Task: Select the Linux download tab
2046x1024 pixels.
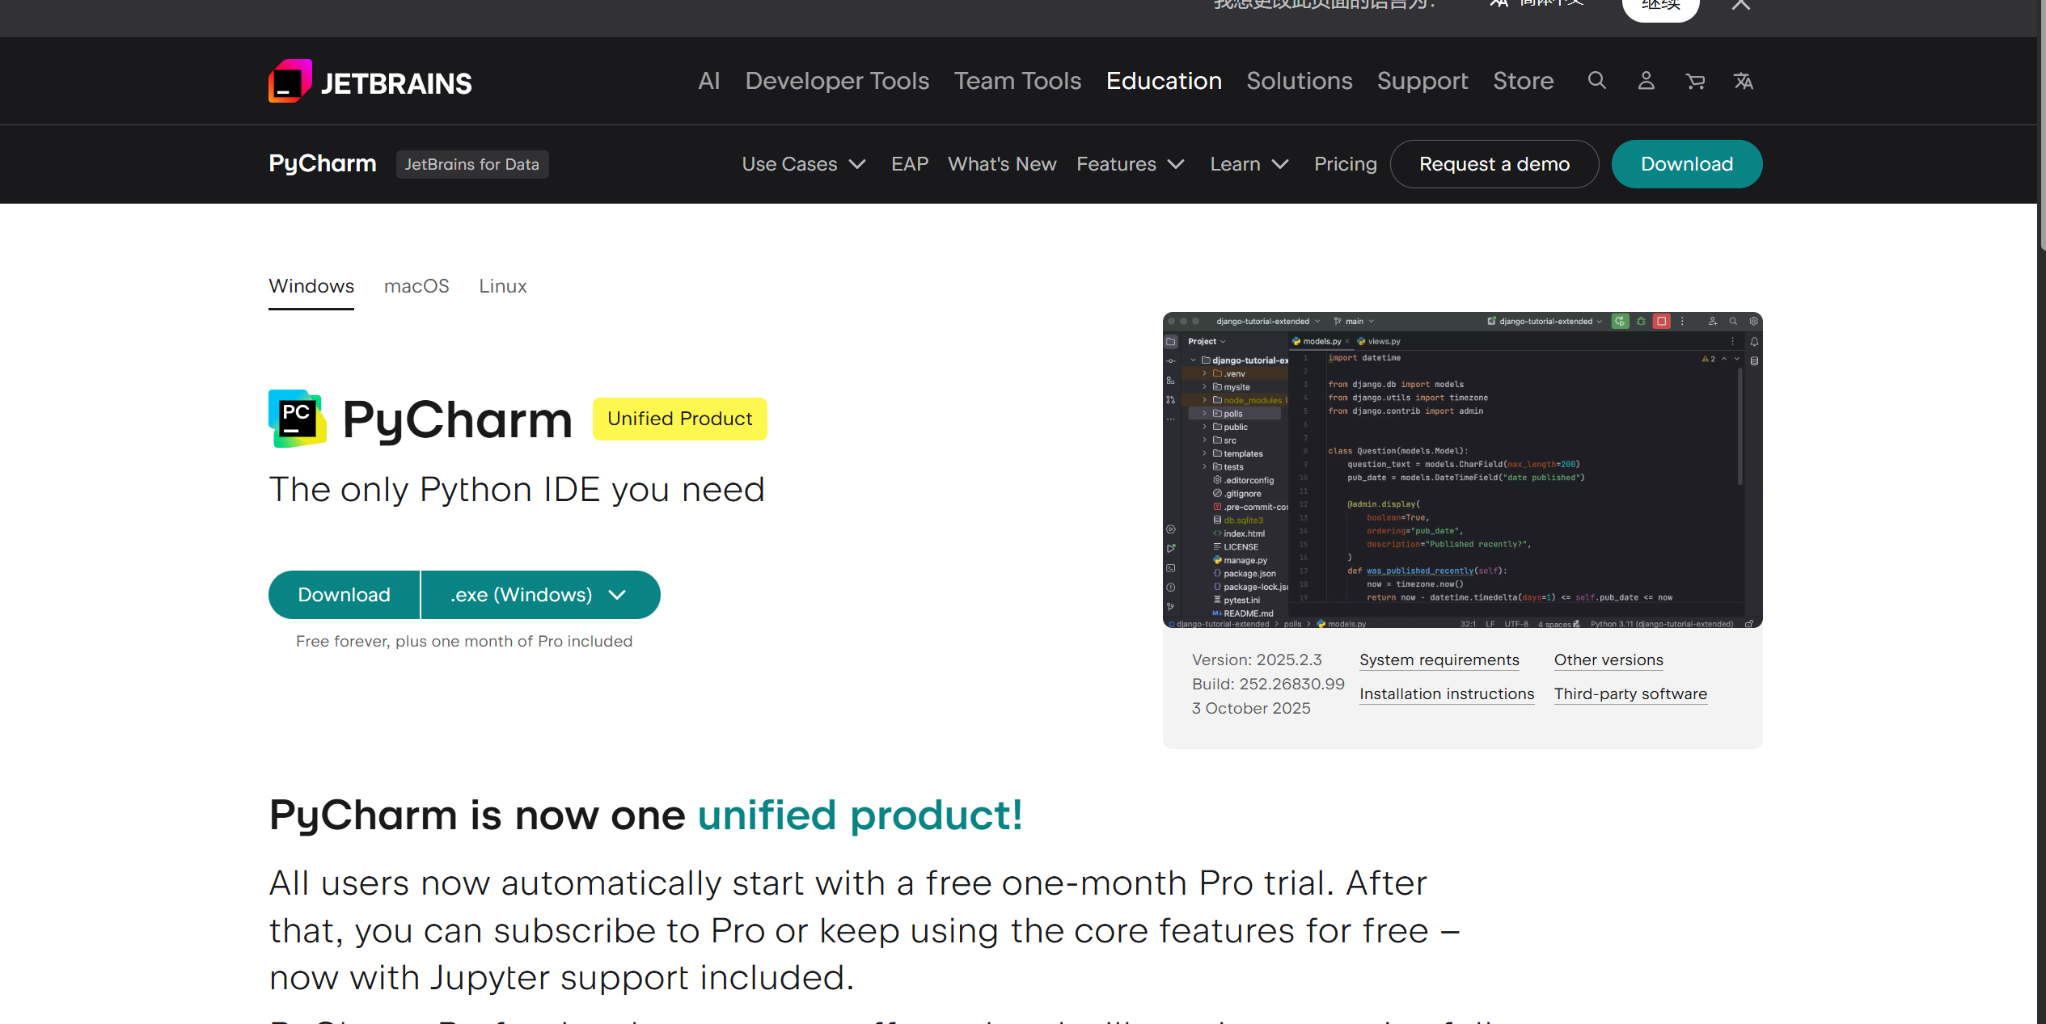Action: (502, 286)
